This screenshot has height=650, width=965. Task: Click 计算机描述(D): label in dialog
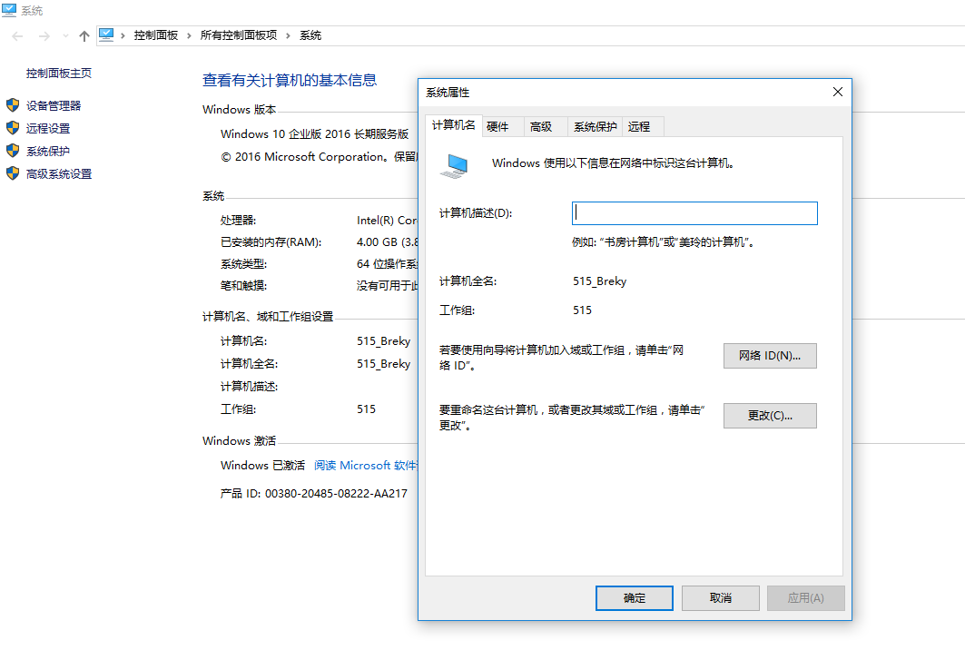click(476, 213)
